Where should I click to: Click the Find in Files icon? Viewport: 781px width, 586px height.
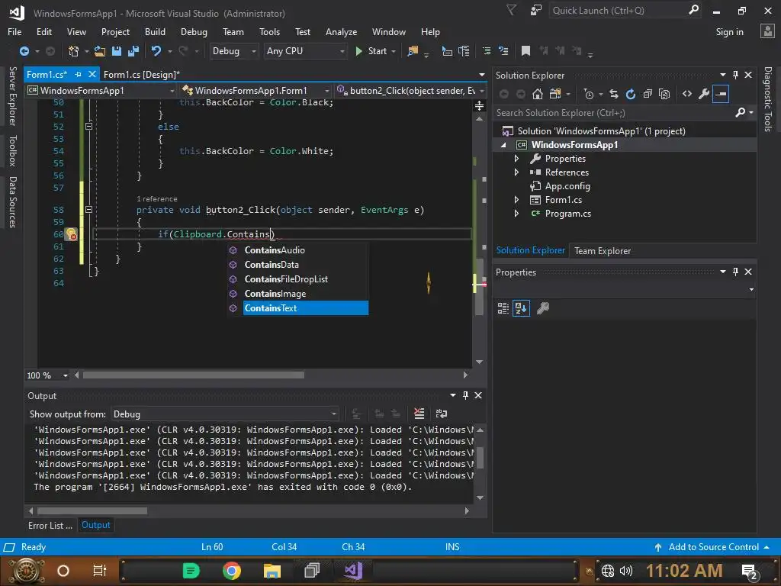click(413, 51)
